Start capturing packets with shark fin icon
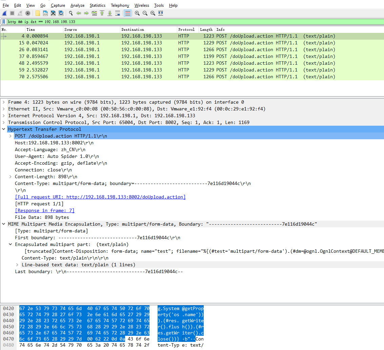384x350 pixels. coord(4,13)
